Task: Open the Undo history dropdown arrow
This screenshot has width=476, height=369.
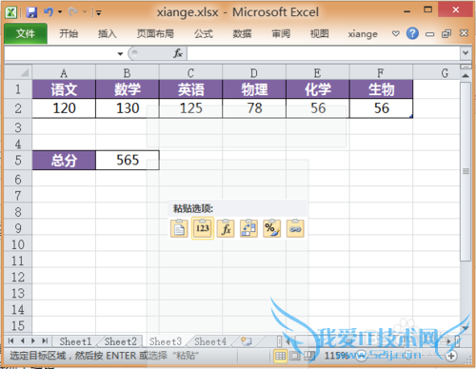Action: click(x=60, y=12)
